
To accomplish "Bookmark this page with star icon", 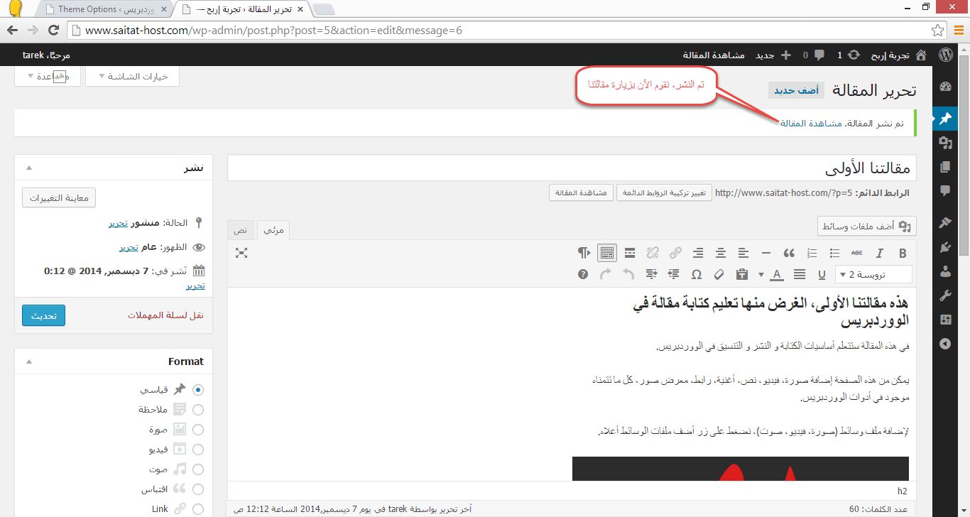I will 937,31.
